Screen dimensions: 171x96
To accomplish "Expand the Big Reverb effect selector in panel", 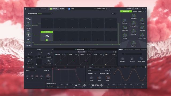I will coord(131,11).
